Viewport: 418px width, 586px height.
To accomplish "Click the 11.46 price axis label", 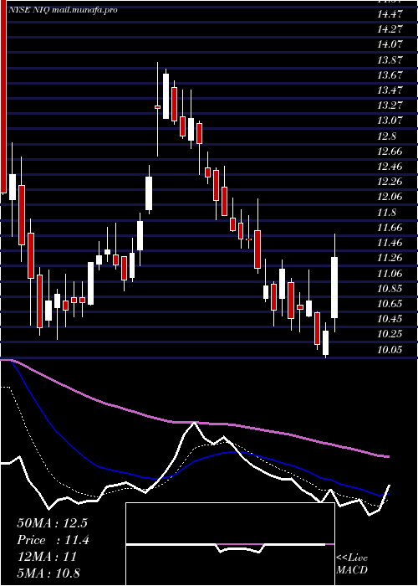I will coord(390,243).
